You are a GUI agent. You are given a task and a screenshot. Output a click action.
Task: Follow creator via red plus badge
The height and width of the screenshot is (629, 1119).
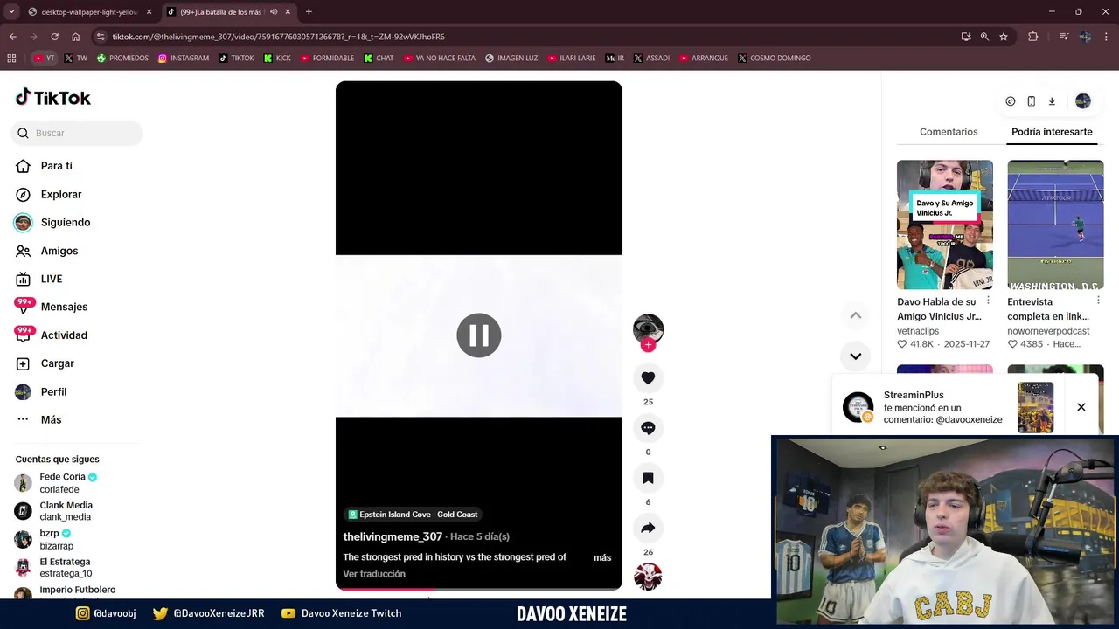[648, 345]
